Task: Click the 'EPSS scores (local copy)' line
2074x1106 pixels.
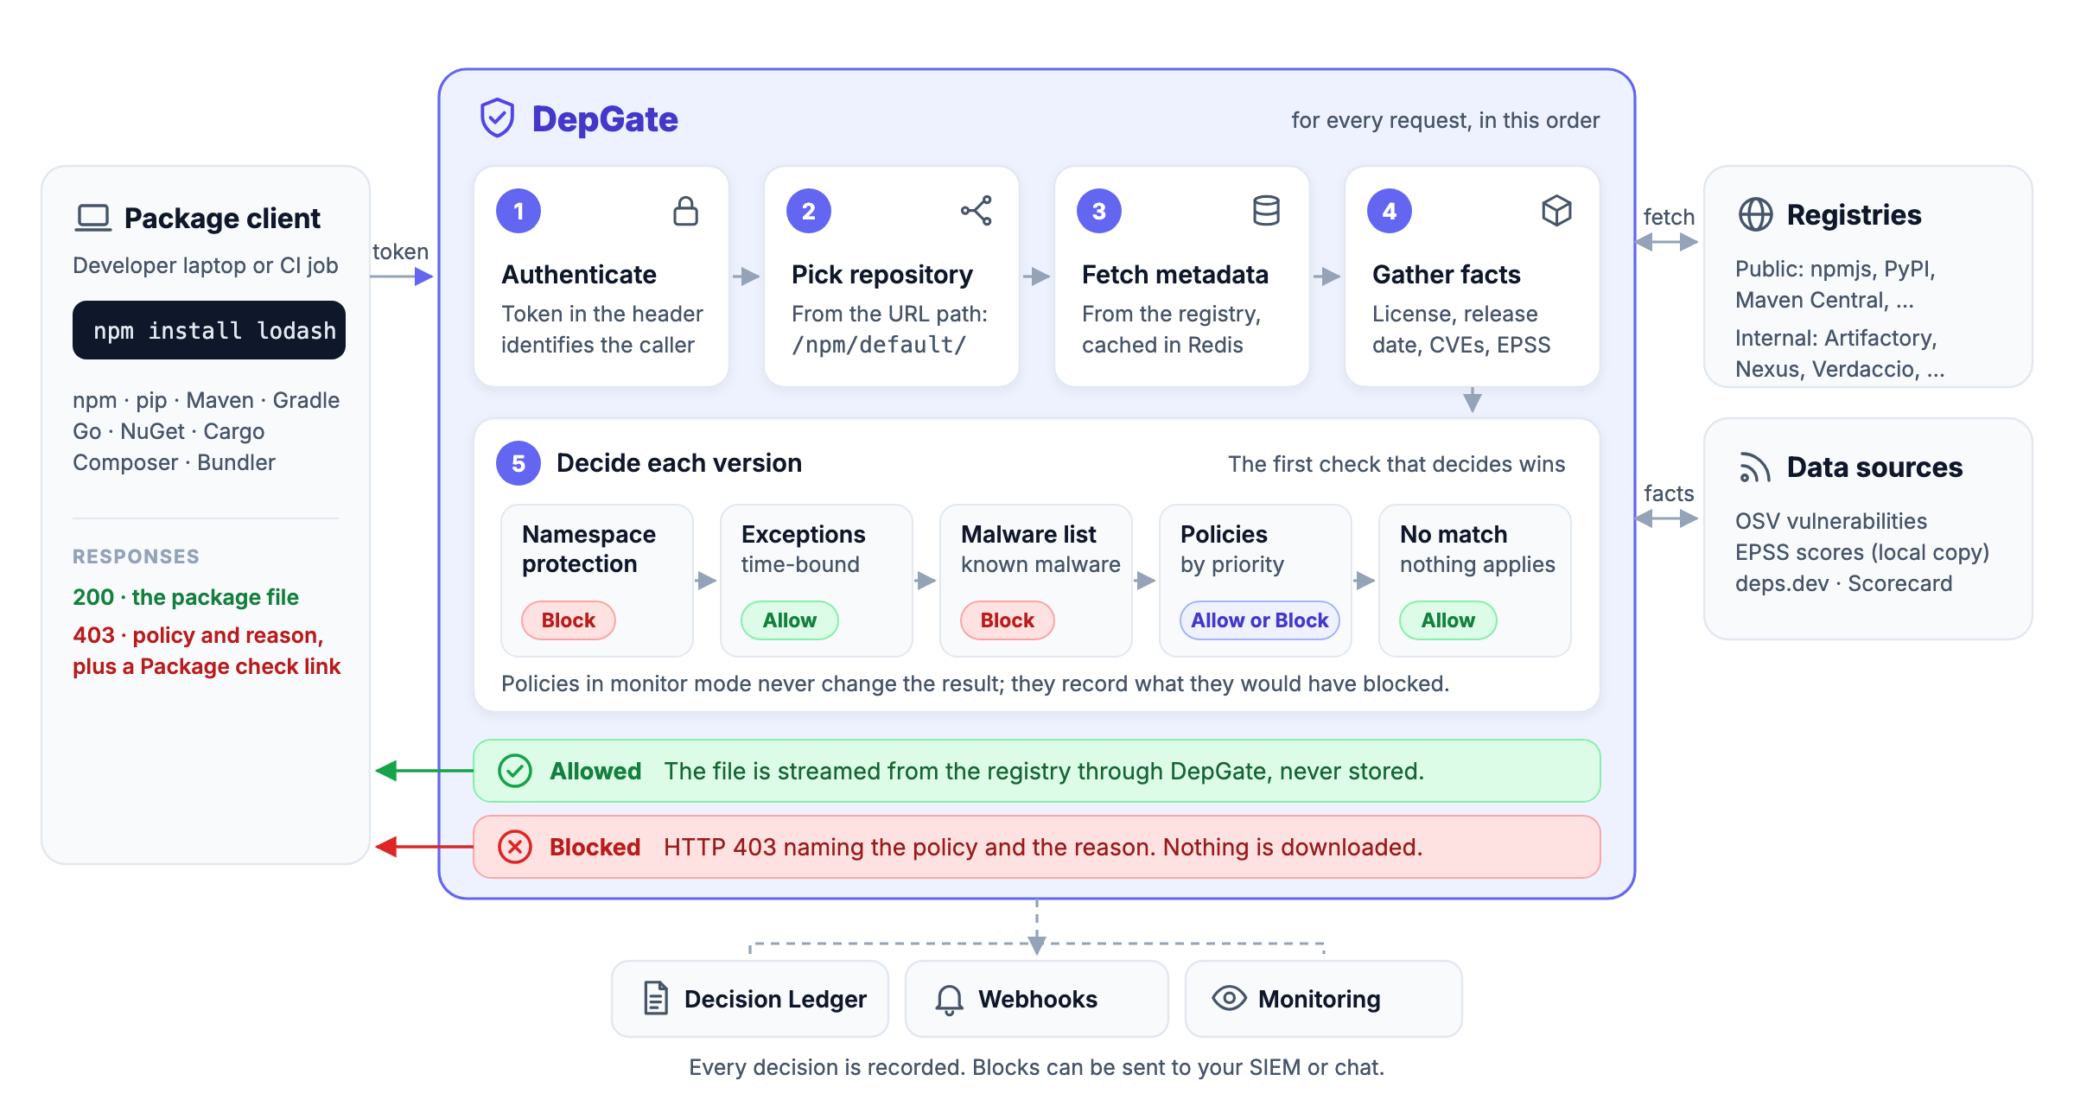Action: click(1862, 552)
